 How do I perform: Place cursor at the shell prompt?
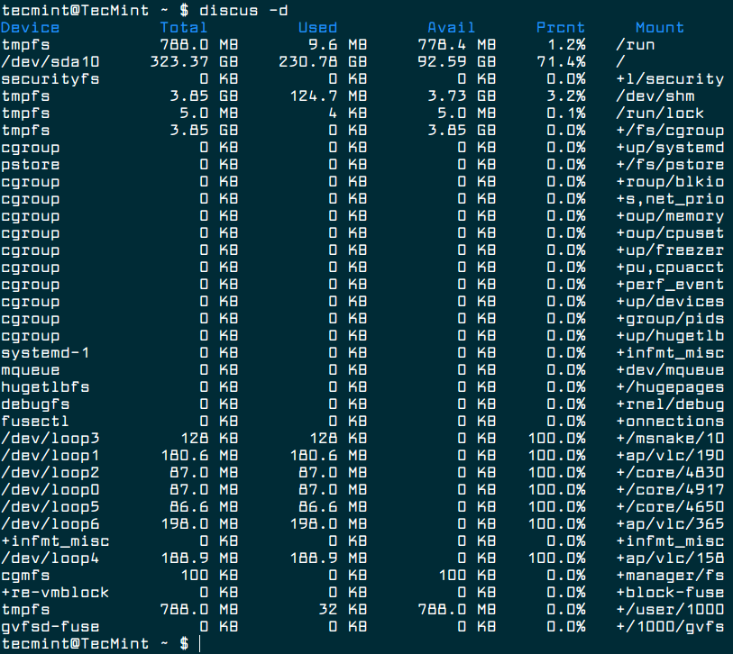(x=200, y=643)
